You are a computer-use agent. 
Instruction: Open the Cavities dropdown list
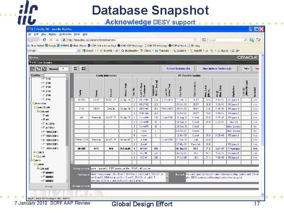(x=67, y=75)
